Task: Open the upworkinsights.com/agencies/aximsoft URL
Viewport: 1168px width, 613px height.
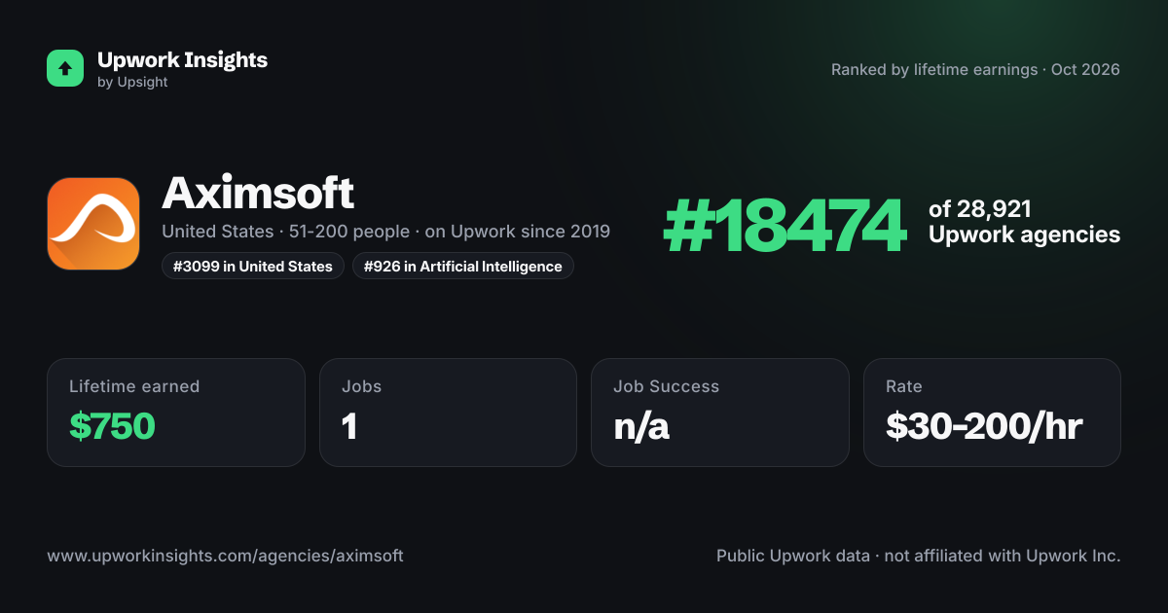Action: pyautogui.click(x=225, y=556)
